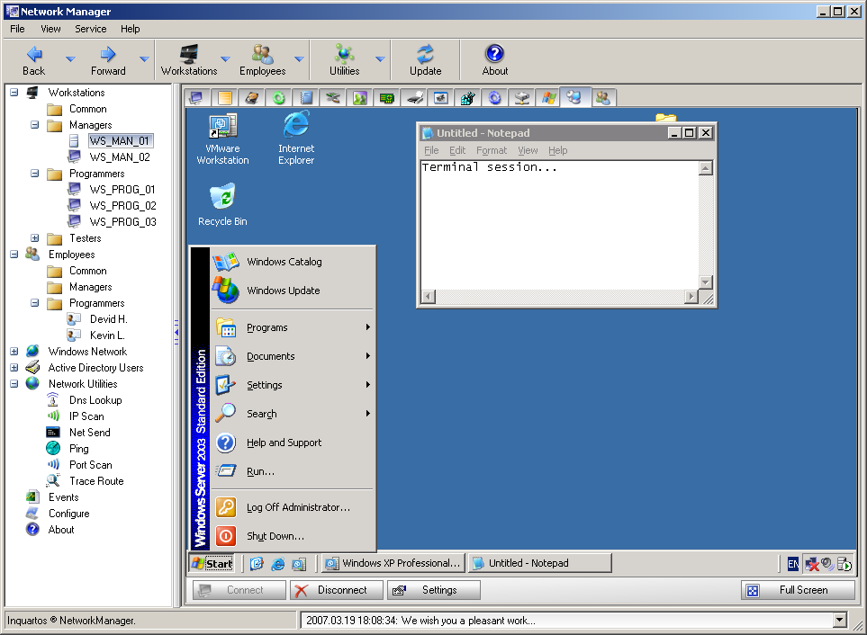Screen dimensions: 867x635
Task: Collapse the Network Utilities node
Action: (14, 384)
